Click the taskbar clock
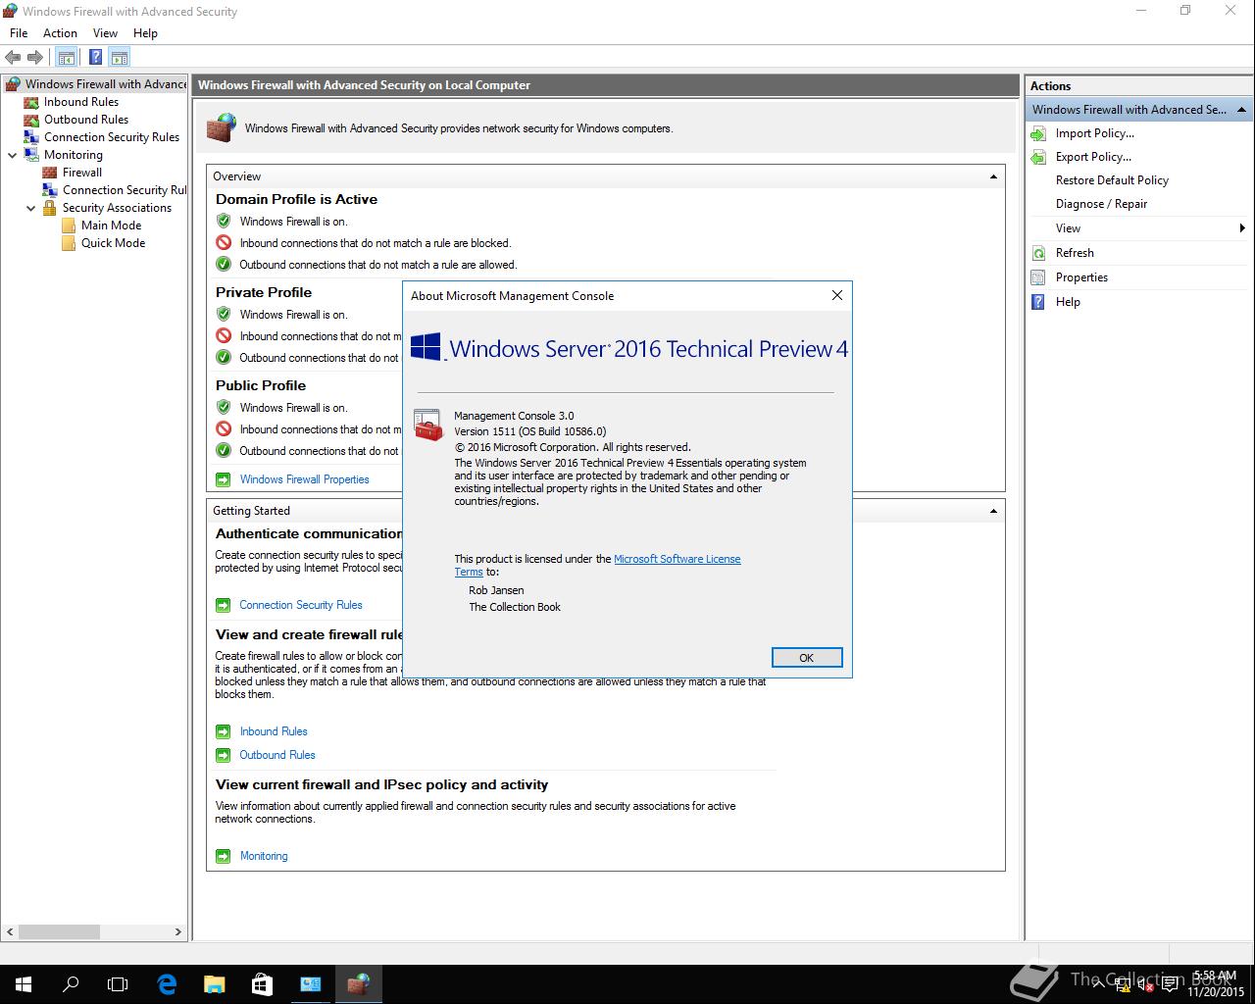Screen dimensions: 1255x1004 click(1215, 984)
